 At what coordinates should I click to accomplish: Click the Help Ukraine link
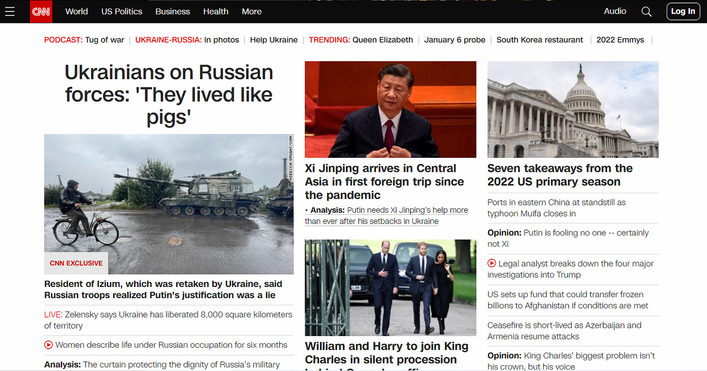point(274,40)
